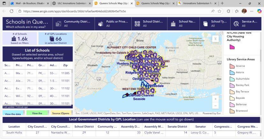264x139 pixels.
Task: Expand the Public or Private filter
Action: (x=113, y=24)
